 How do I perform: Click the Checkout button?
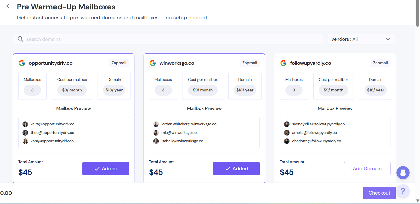tap(379, 193)
